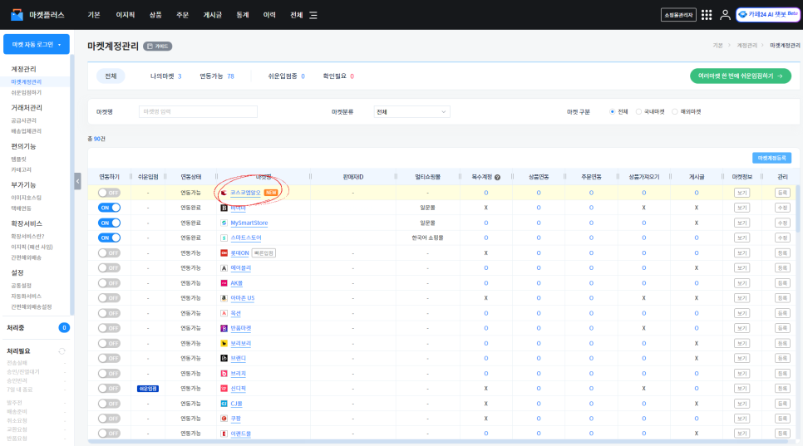Click the 코스코엠알오 market logo icon
The image size is (803, 446).
pos(224,193)
